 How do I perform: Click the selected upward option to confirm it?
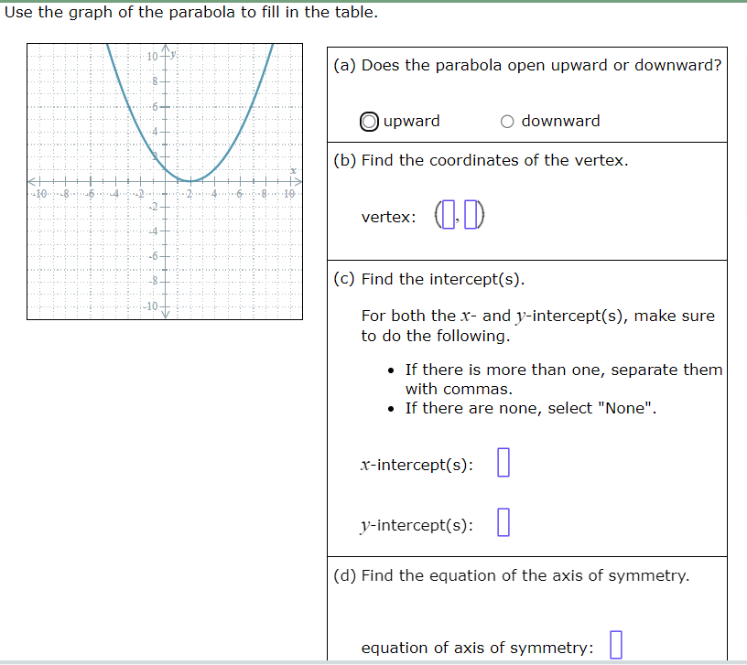(367, 121)
